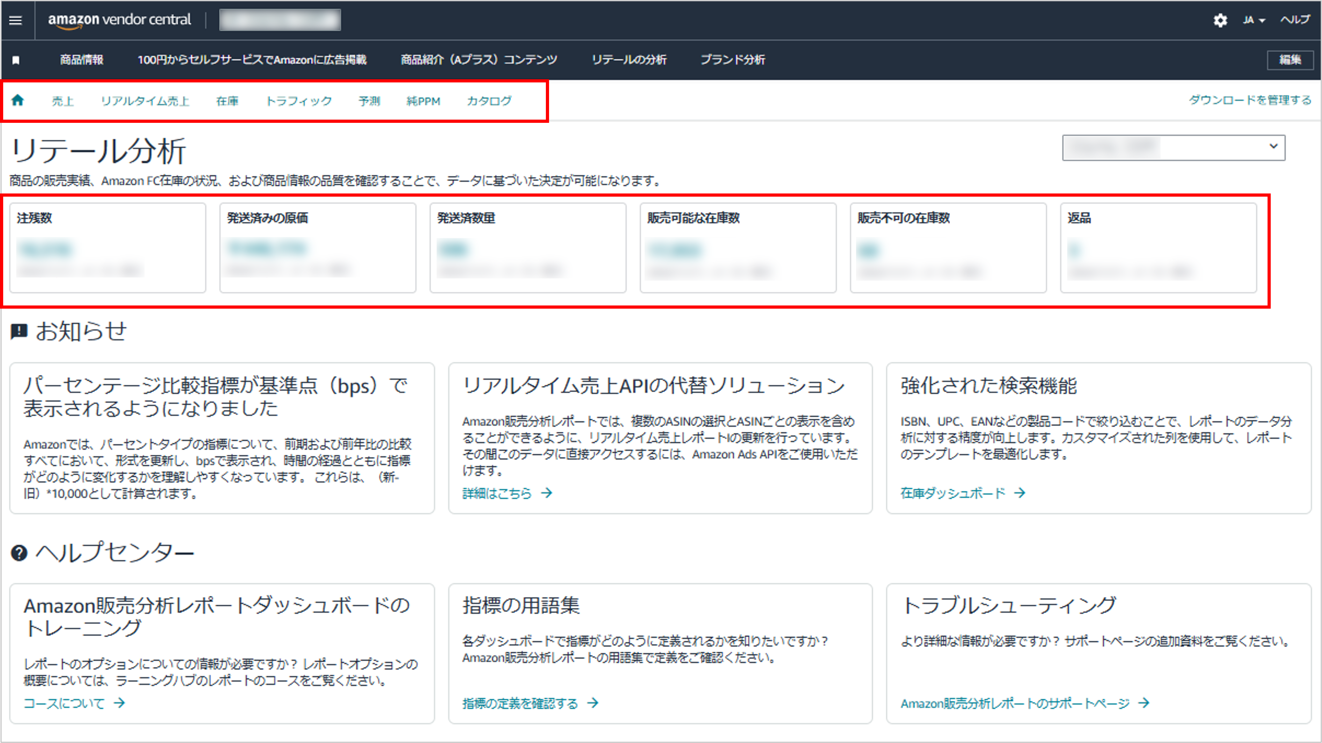
Task: Open 商品紹介（Aプラス）コンテンツ menu
Action: coord(479,60)
